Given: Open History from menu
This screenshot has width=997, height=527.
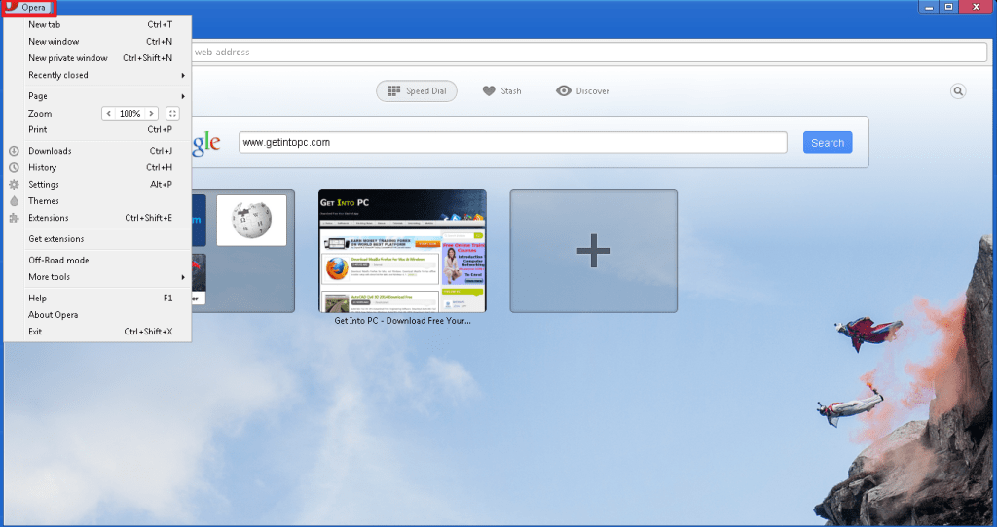Looking at the screenshot, I should tap(98, 167).
